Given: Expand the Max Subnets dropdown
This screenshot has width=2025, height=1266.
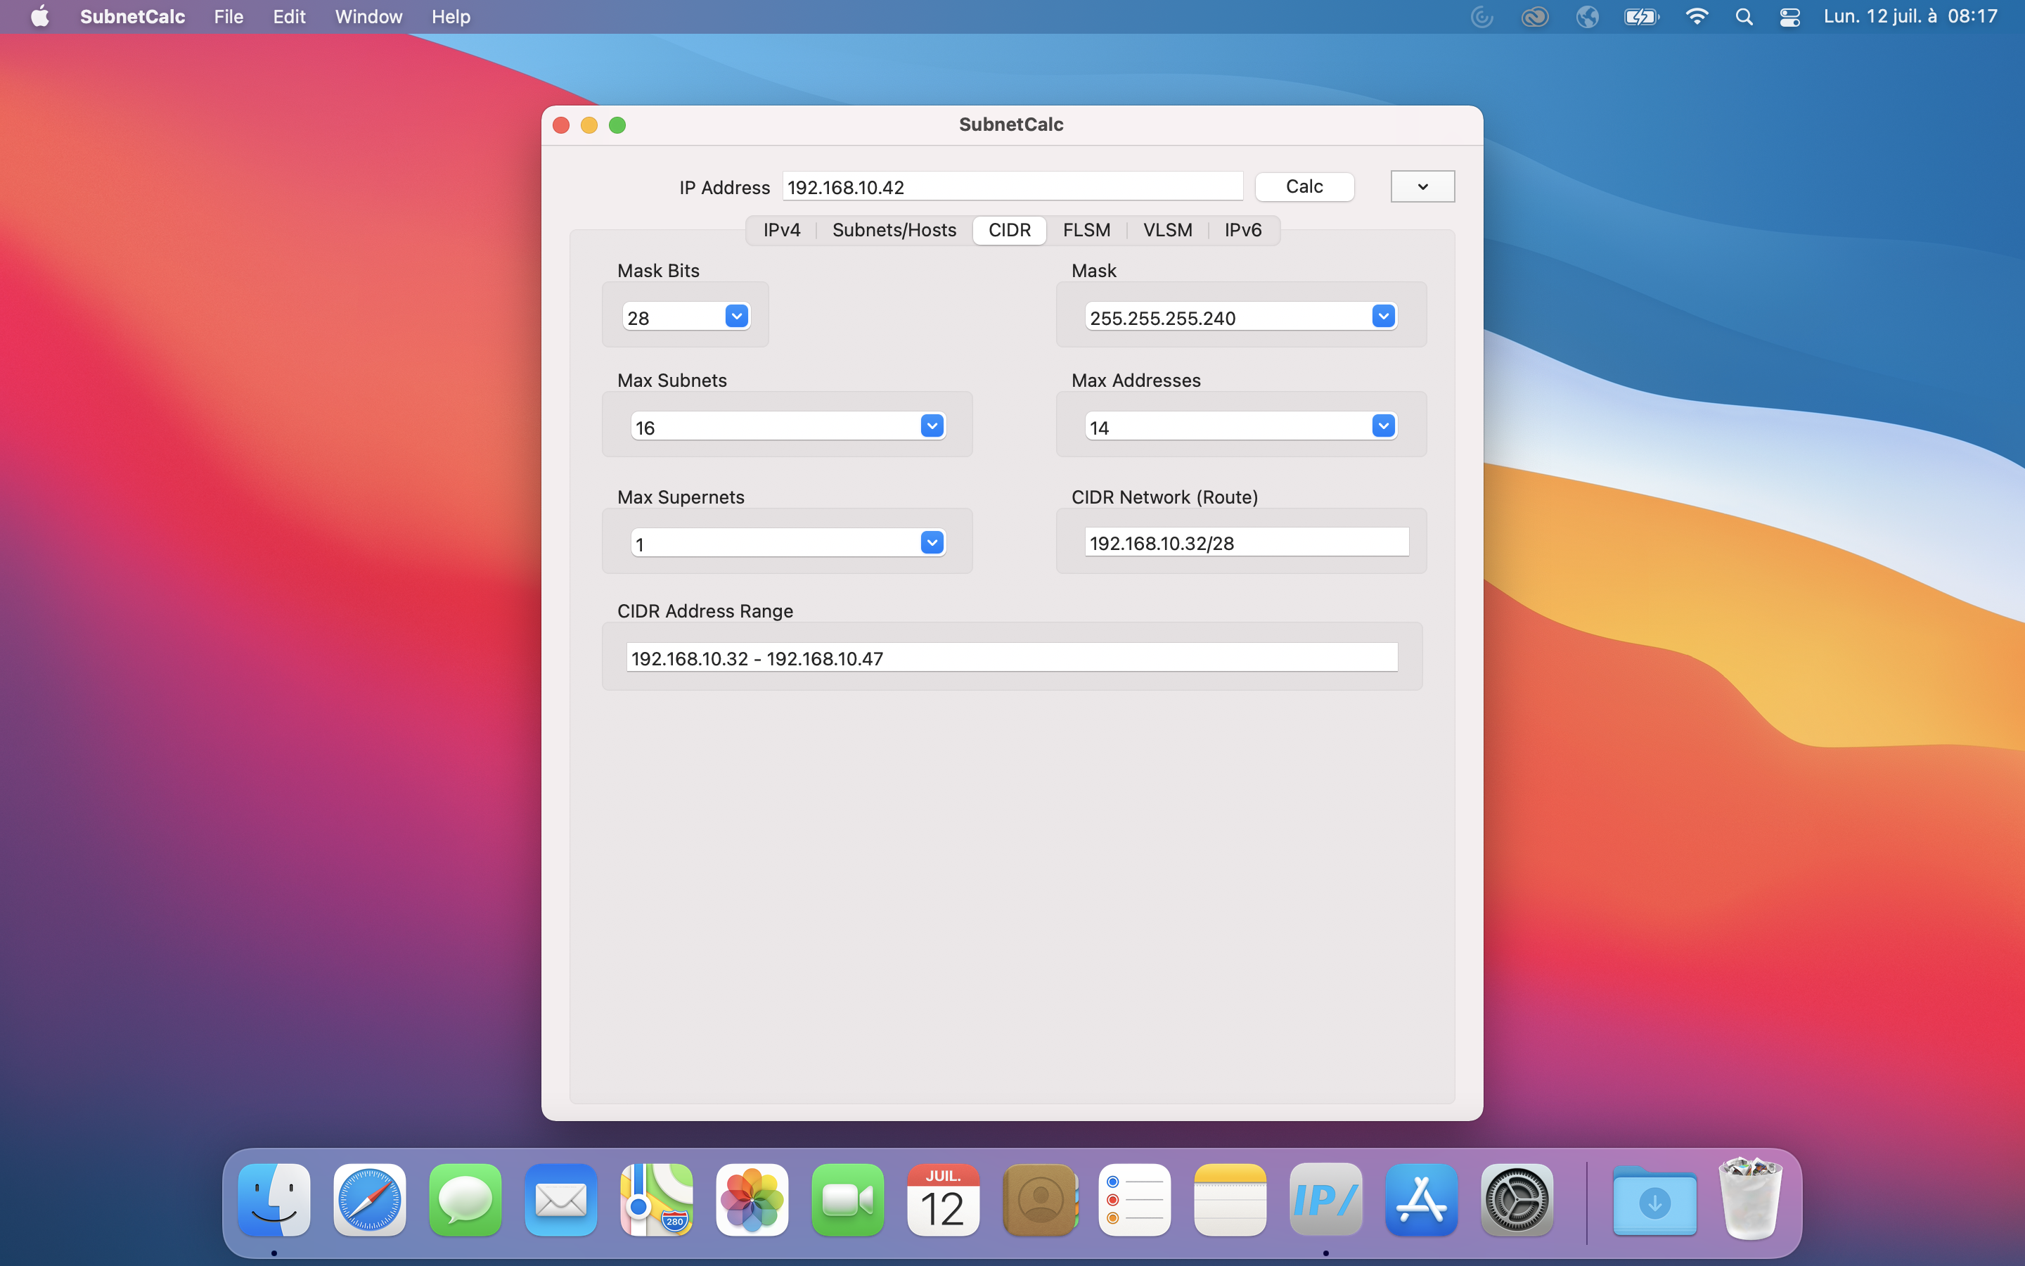Looking at the screenshot, I should 932,426.
